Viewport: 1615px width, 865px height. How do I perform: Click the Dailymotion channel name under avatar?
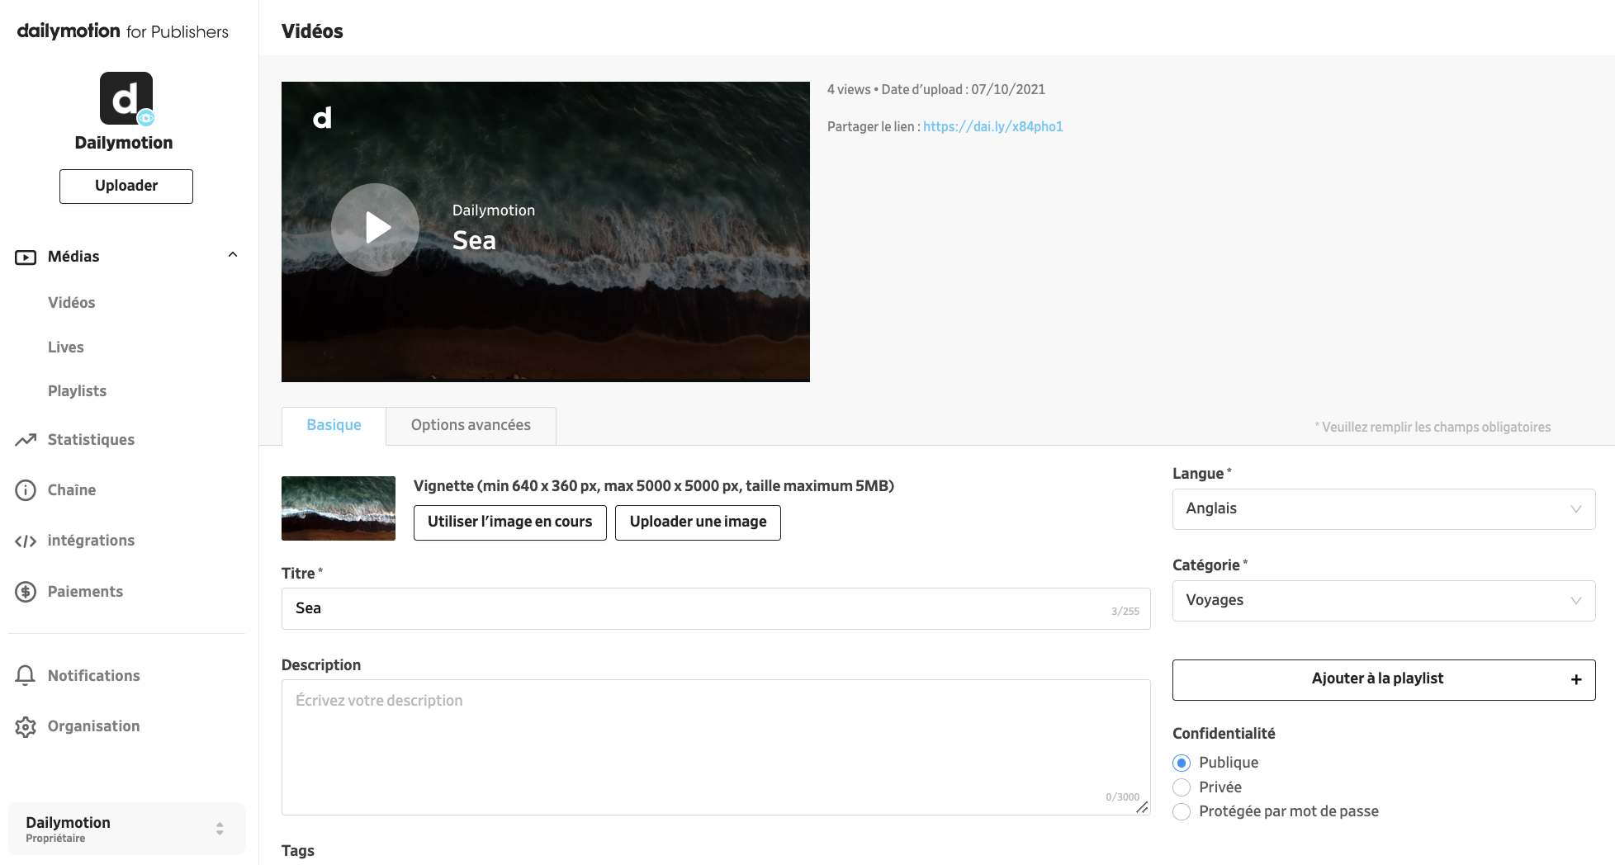pyautogui.click(x=124, y=143)
